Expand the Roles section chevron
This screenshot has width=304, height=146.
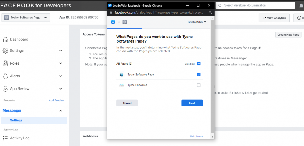coord(61,63)
